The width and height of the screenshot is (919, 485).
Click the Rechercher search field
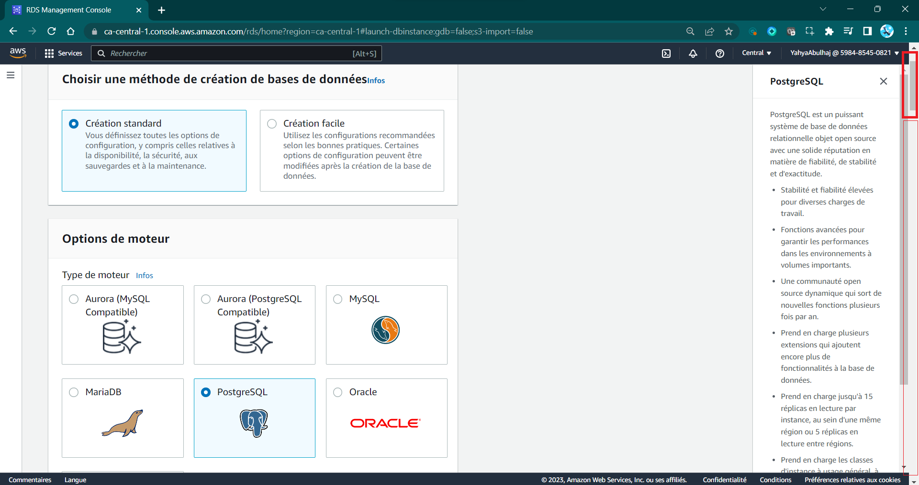[236, 54]
